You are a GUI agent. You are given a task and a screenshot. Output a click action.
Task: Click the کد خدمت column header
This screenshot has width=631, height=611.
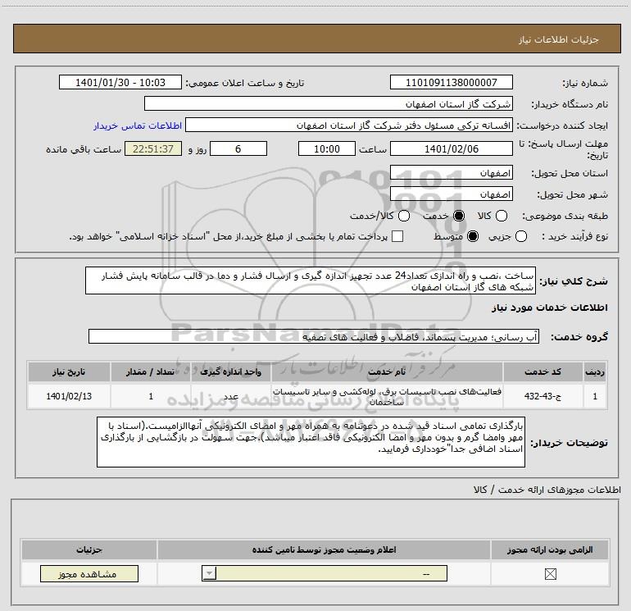[542, 372]
